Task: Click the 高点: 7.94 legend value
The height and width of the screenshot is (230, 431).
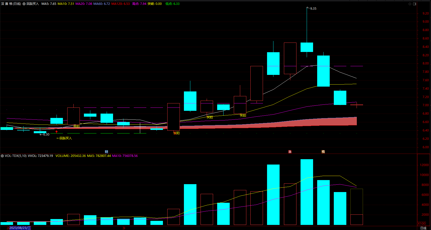Action: point(139,4)
